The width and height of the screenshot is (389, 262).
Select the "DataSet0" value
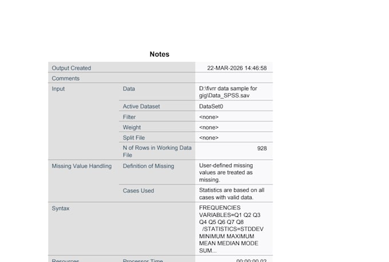coord(211,107)
